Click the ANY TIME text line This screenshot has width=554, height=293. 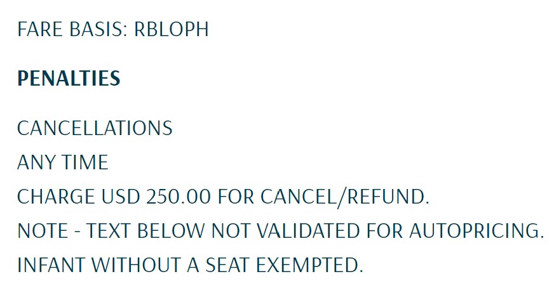[x=62, y=162]
